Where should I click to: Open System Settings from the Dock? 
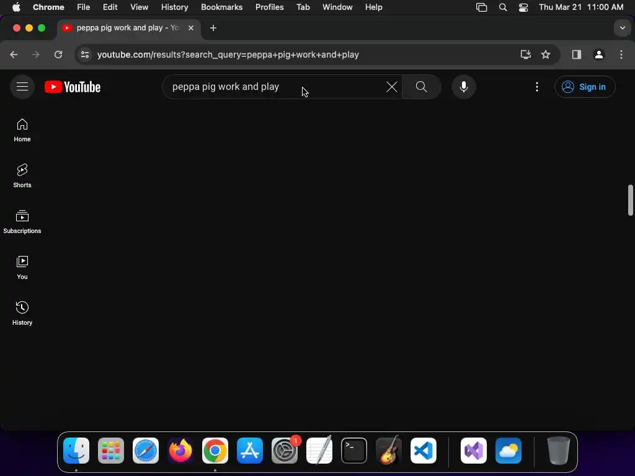coord(285,451)
